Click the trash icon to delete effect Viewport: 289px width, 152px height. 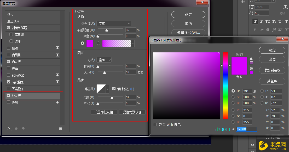point(60,129)
